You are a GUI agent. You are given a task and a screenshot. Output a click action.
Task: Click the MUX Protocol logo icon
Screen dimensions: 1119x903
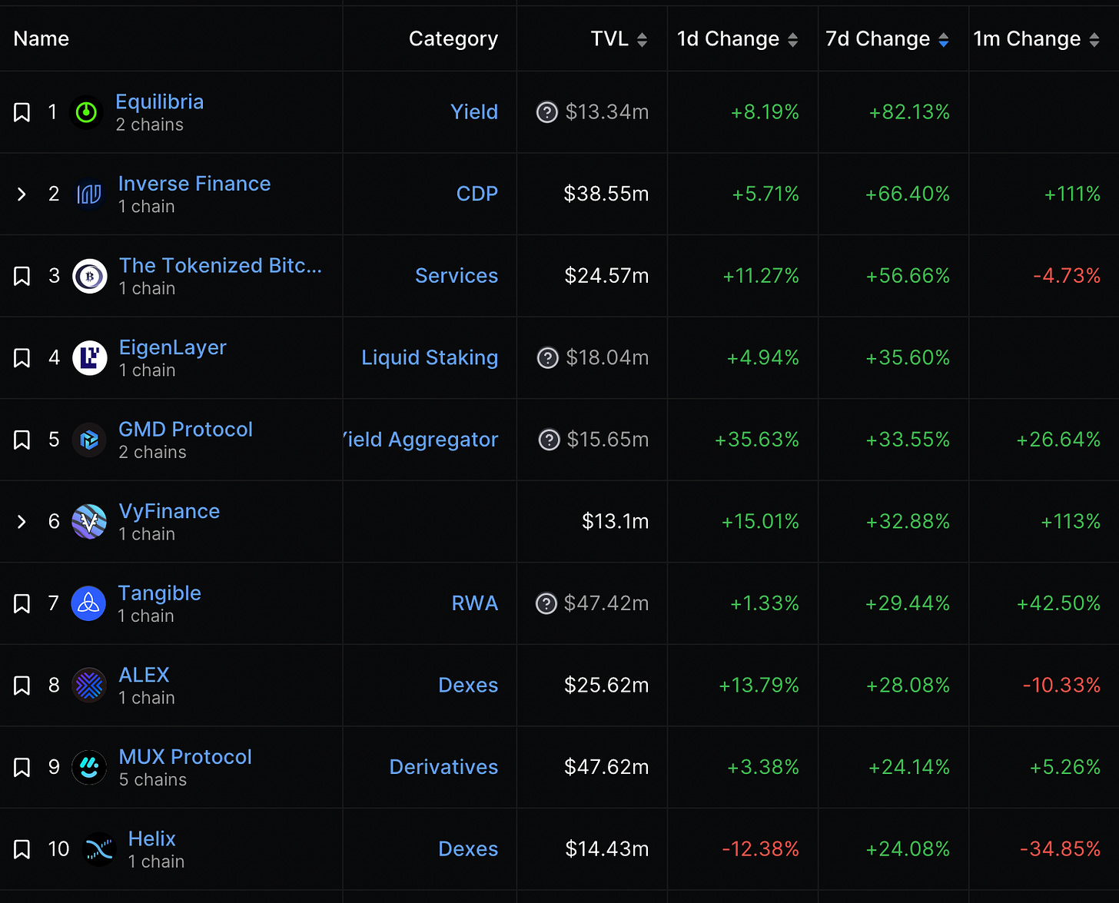[x=89, y=767]
